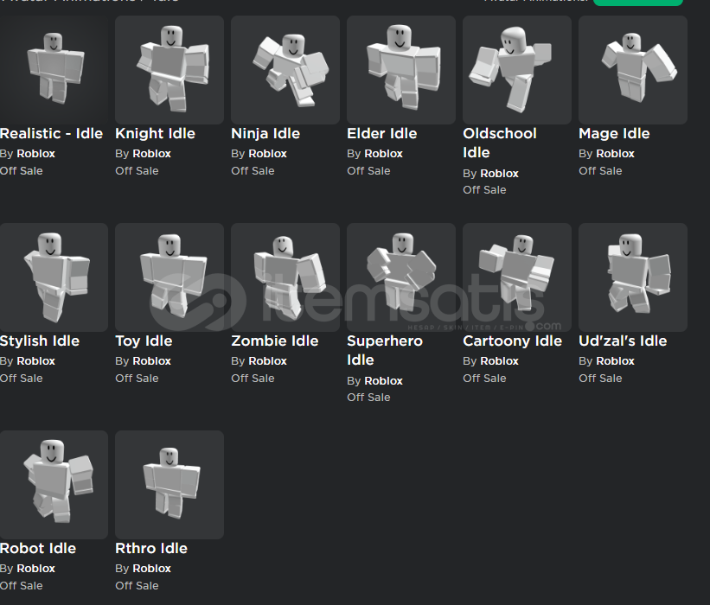Image resolution: width=710 pixels, height=605 pixels.
Task: Visit Roblox creator profile under Oldschool Idle
Action: point(500,174)
